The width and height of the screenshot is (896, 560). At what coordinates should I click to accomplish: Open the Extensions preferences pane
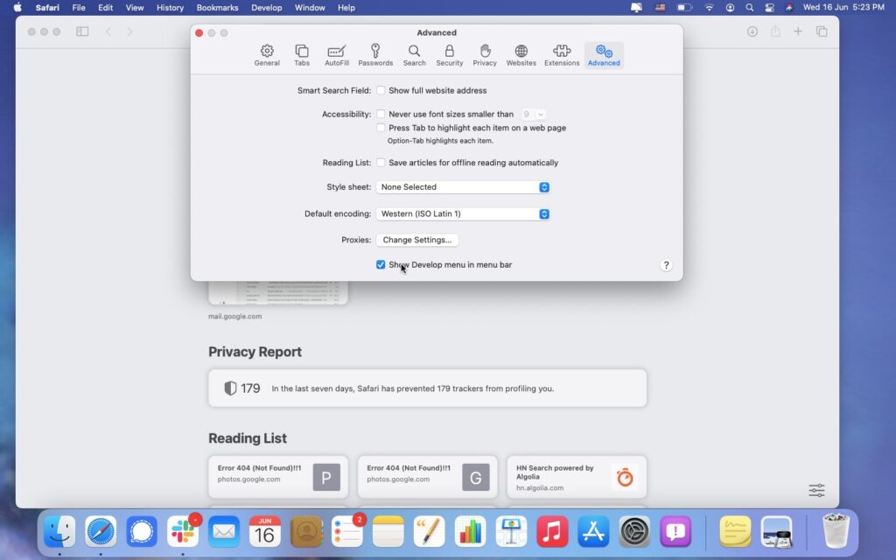click(x=561, y=52)
